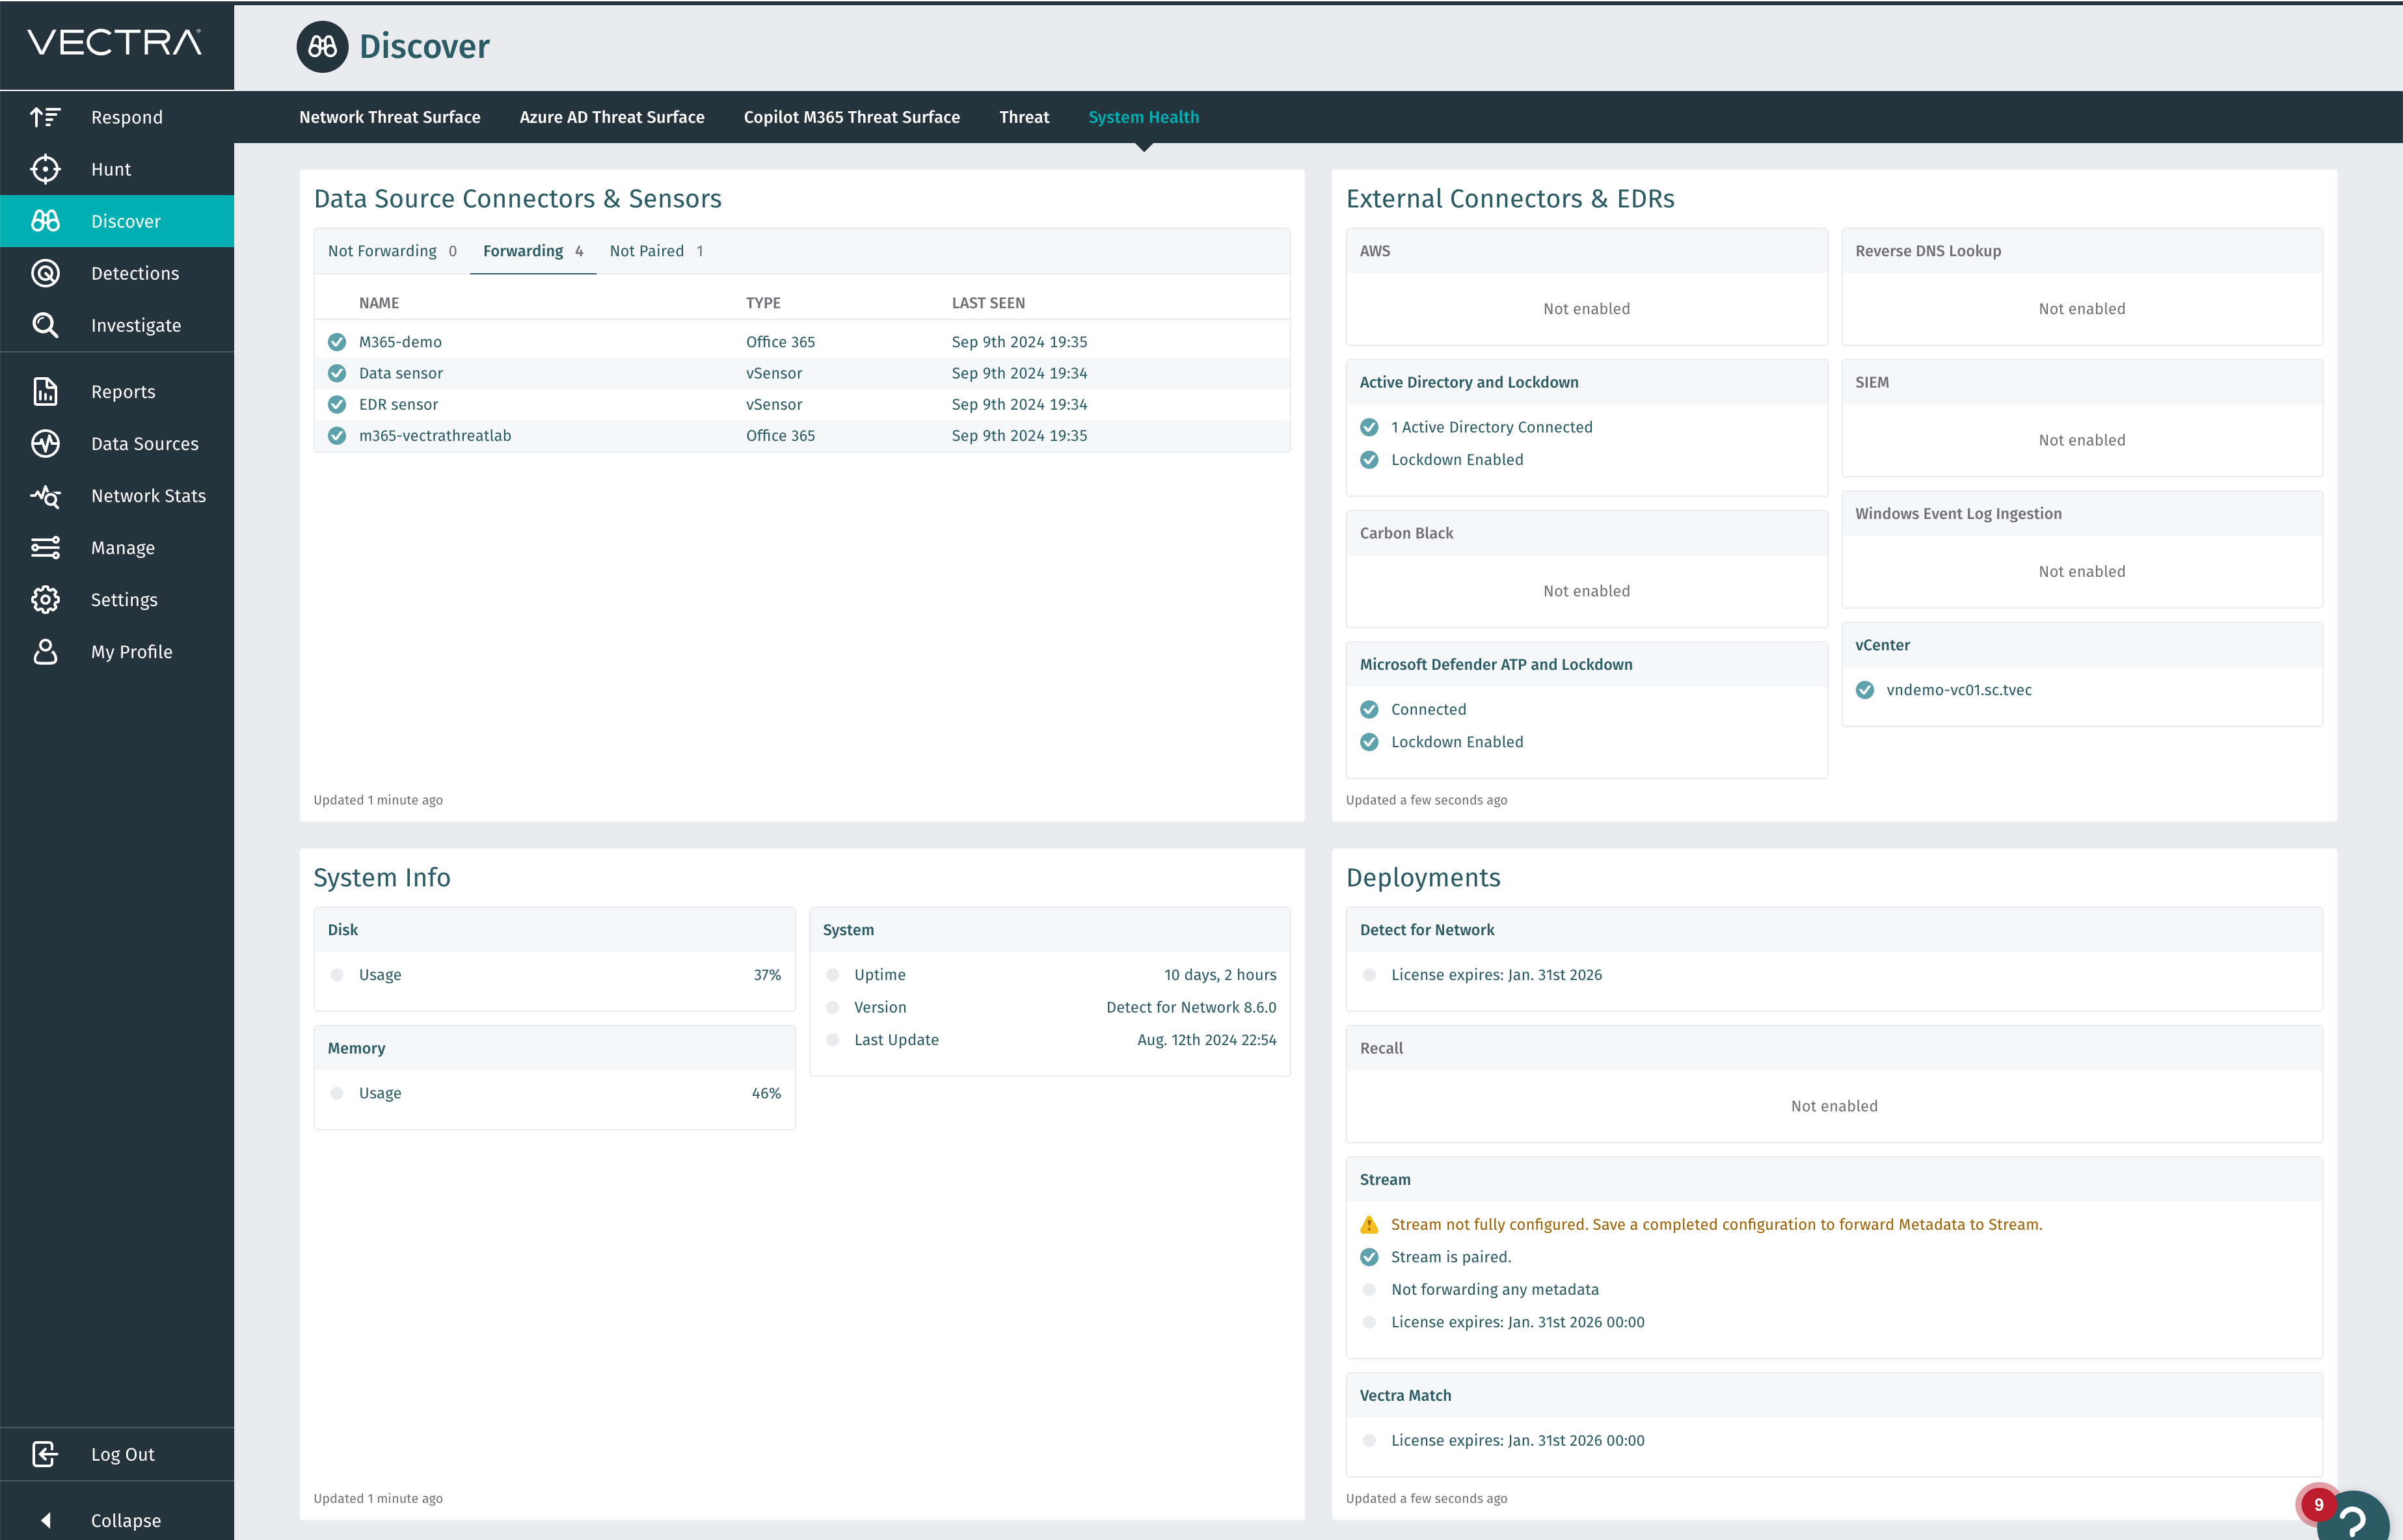The image size is (2403, 1540).
Task: View Network Stats
Action: tap(147, 495)
